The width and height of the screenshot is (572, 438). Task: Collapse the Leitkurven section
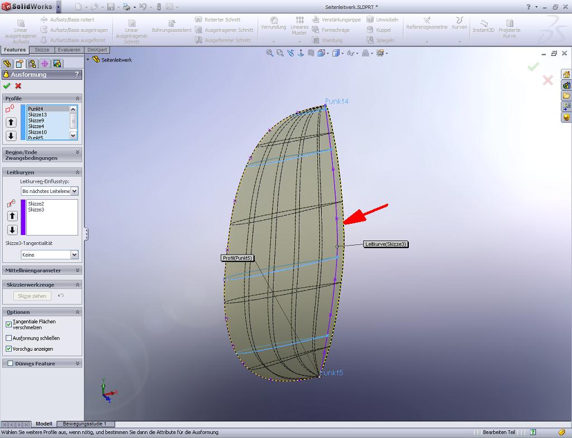[77, 172]
